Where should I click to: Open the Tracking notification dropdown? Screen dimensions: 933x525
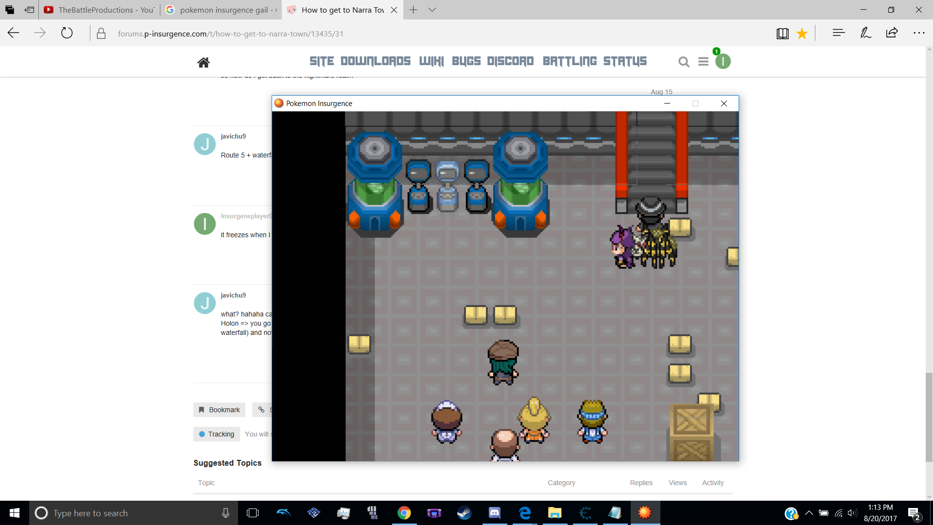(x=217, y=434)
